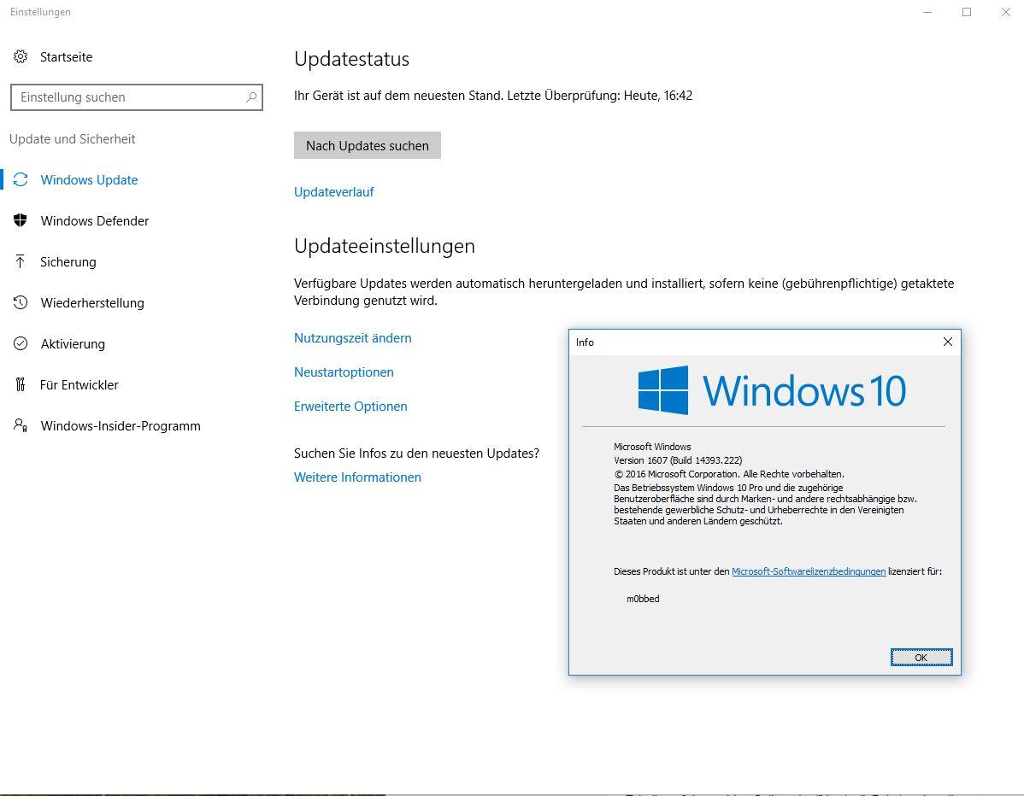The width and height of the screenshot is (1024, 796).
Task: Click the Für Entwickler tools icon
Action: pyautogui.click(x=21, y=384)
